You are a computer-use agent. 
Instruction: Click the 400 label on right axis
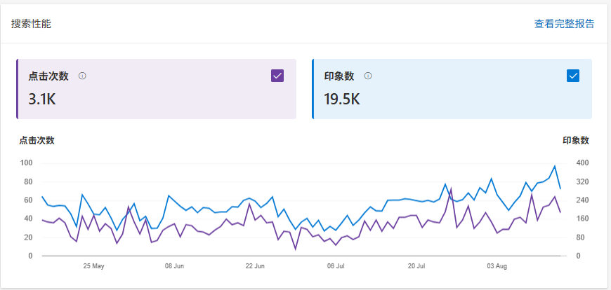584,163
